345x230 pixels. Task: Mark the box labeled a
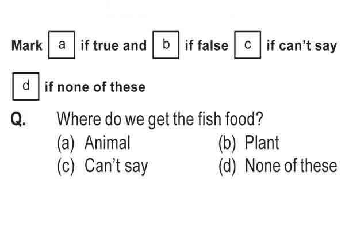tap(62, 45)
